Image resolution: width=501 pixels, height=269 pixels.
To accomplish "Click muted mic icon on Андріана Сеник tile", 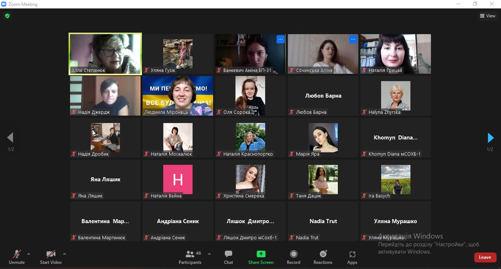I will 147,237.
